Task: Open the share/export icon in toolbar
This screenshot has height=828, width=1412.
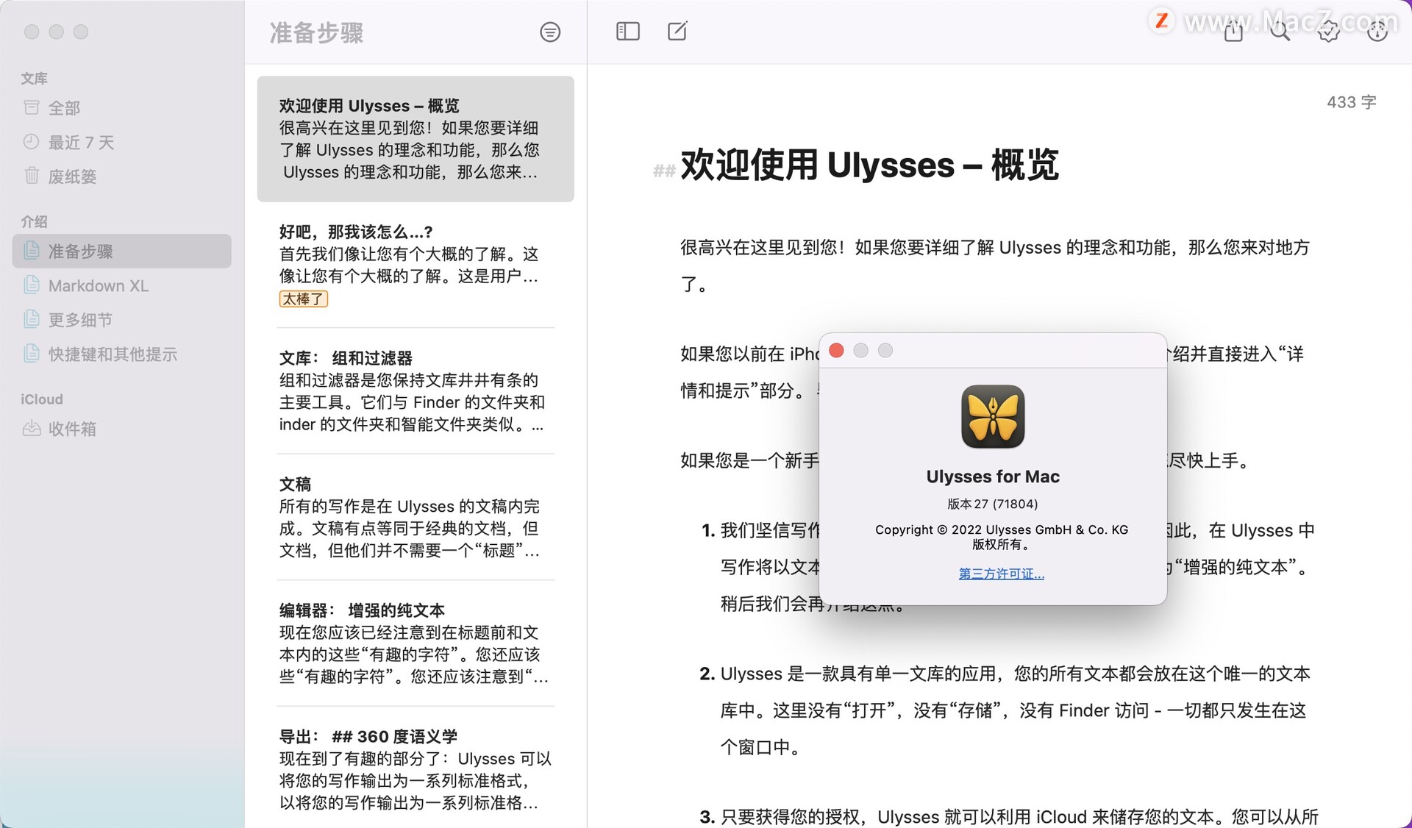Action: (1233, 31)
